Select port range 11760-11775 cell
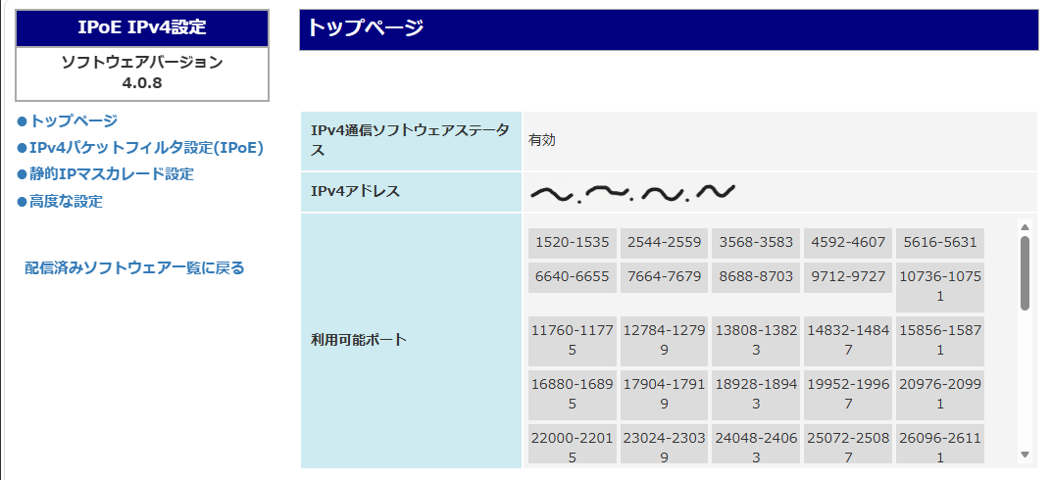1051x480 pixels. pos(572,341)
